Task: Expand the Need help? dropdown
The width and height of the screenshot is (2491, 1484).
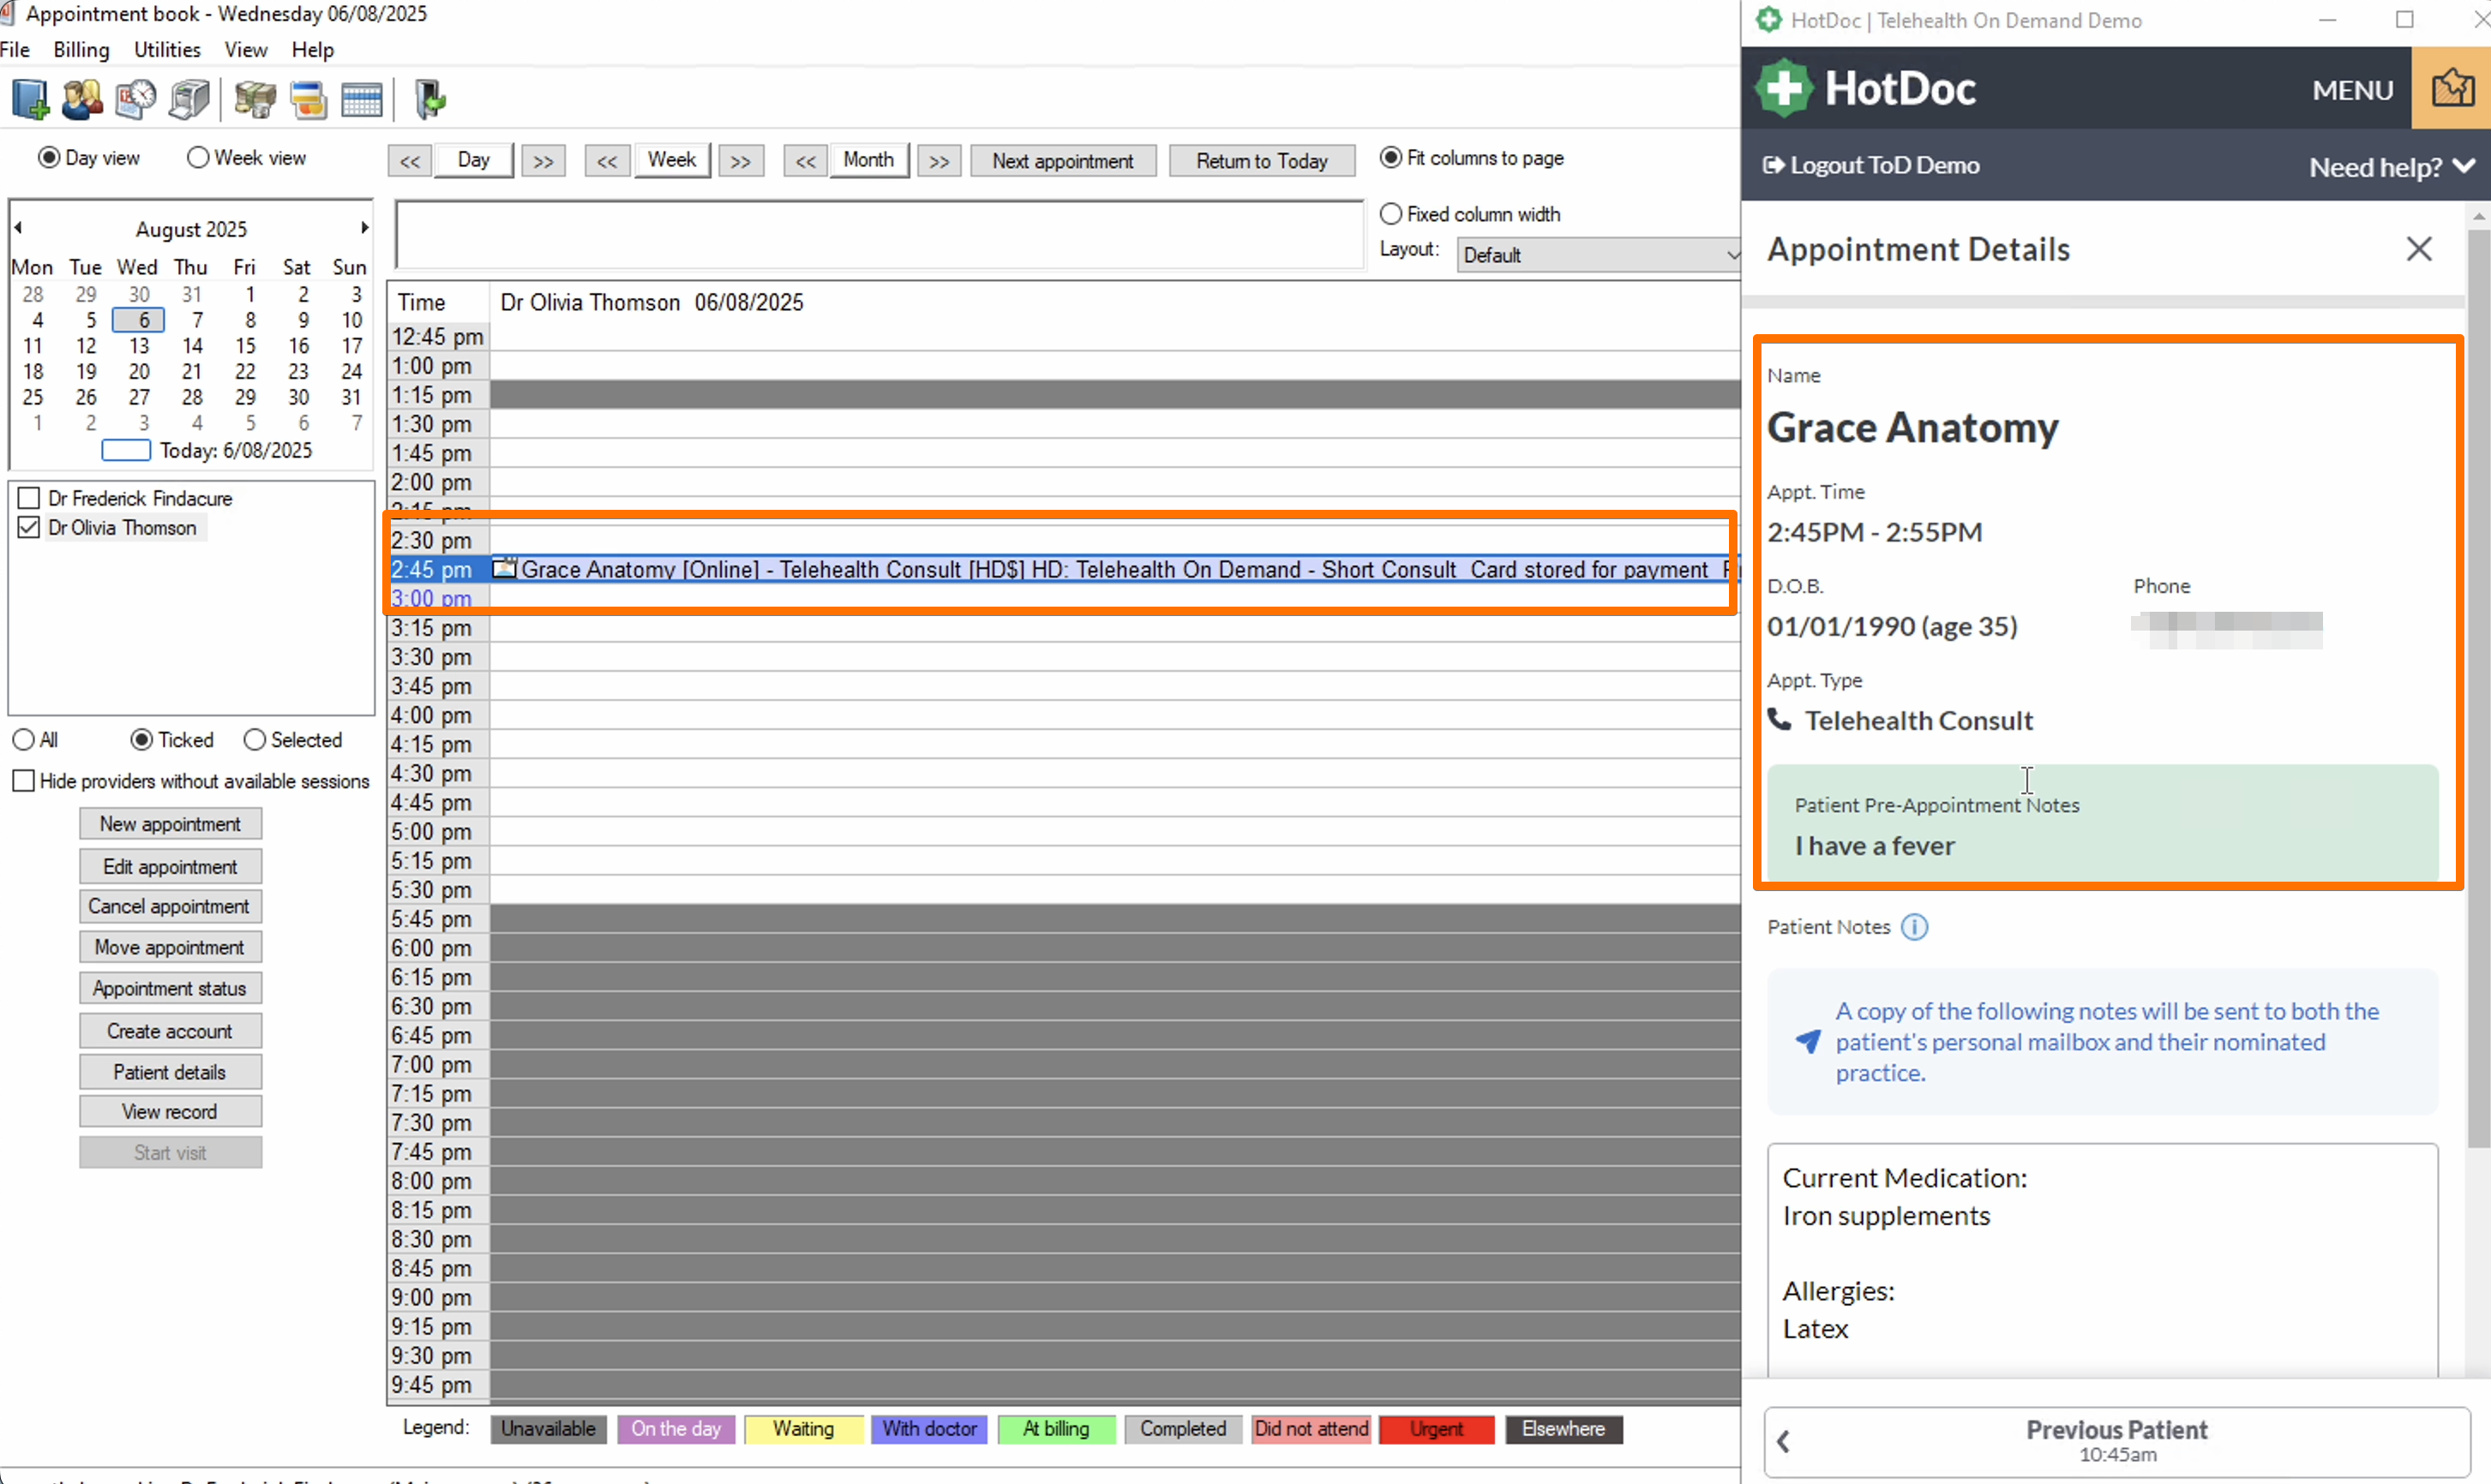Action: point(2392,166)
